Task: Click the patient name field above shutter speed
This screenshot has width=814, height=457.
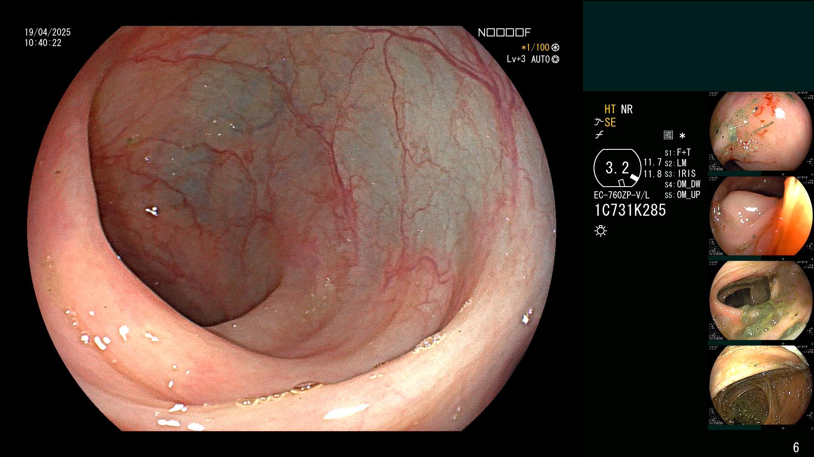Action: click(504, 33)
